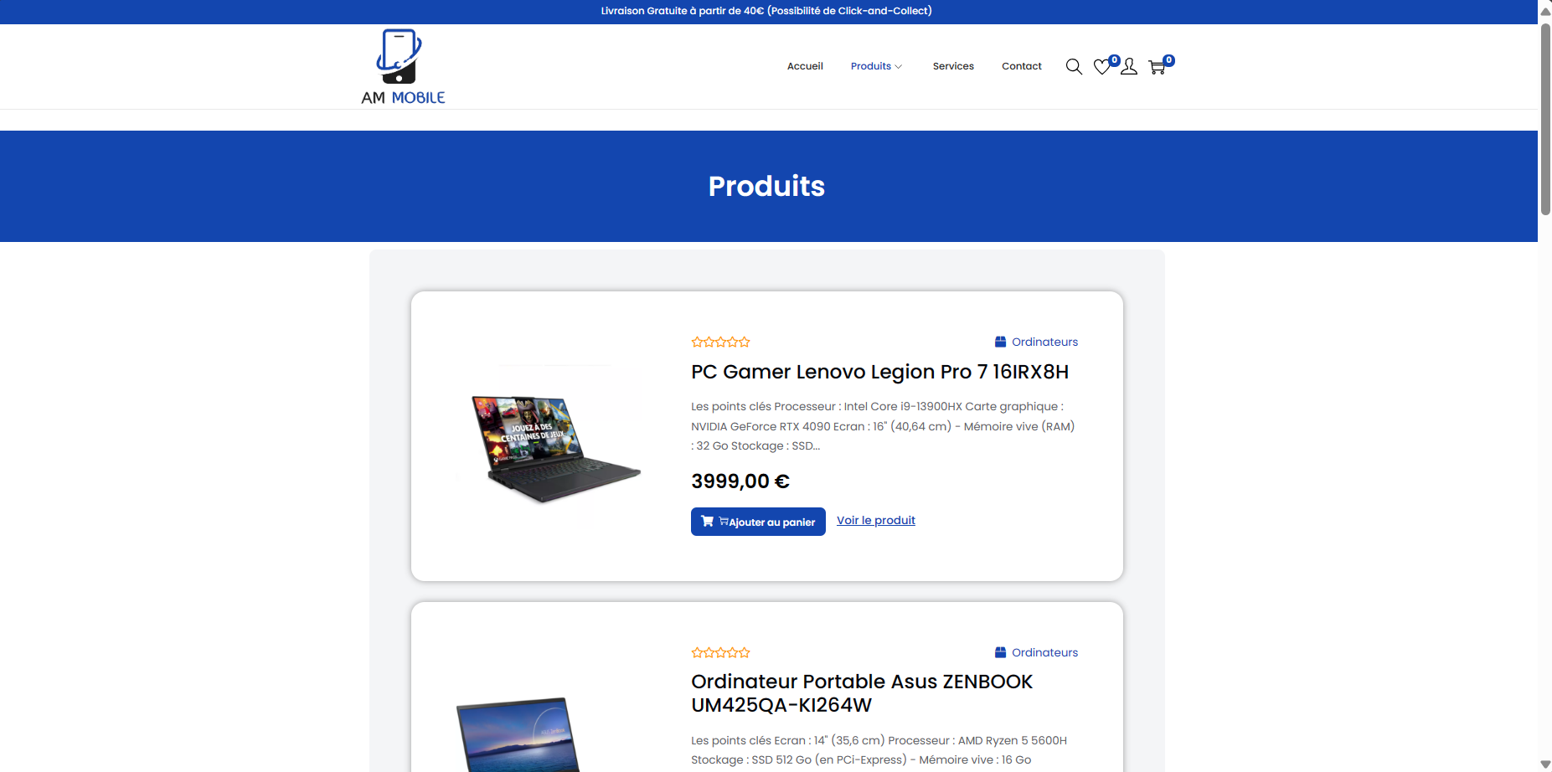Open the wishlist heart icon
Viewport: 1552px width, 772px height.
pos(1102,67)
